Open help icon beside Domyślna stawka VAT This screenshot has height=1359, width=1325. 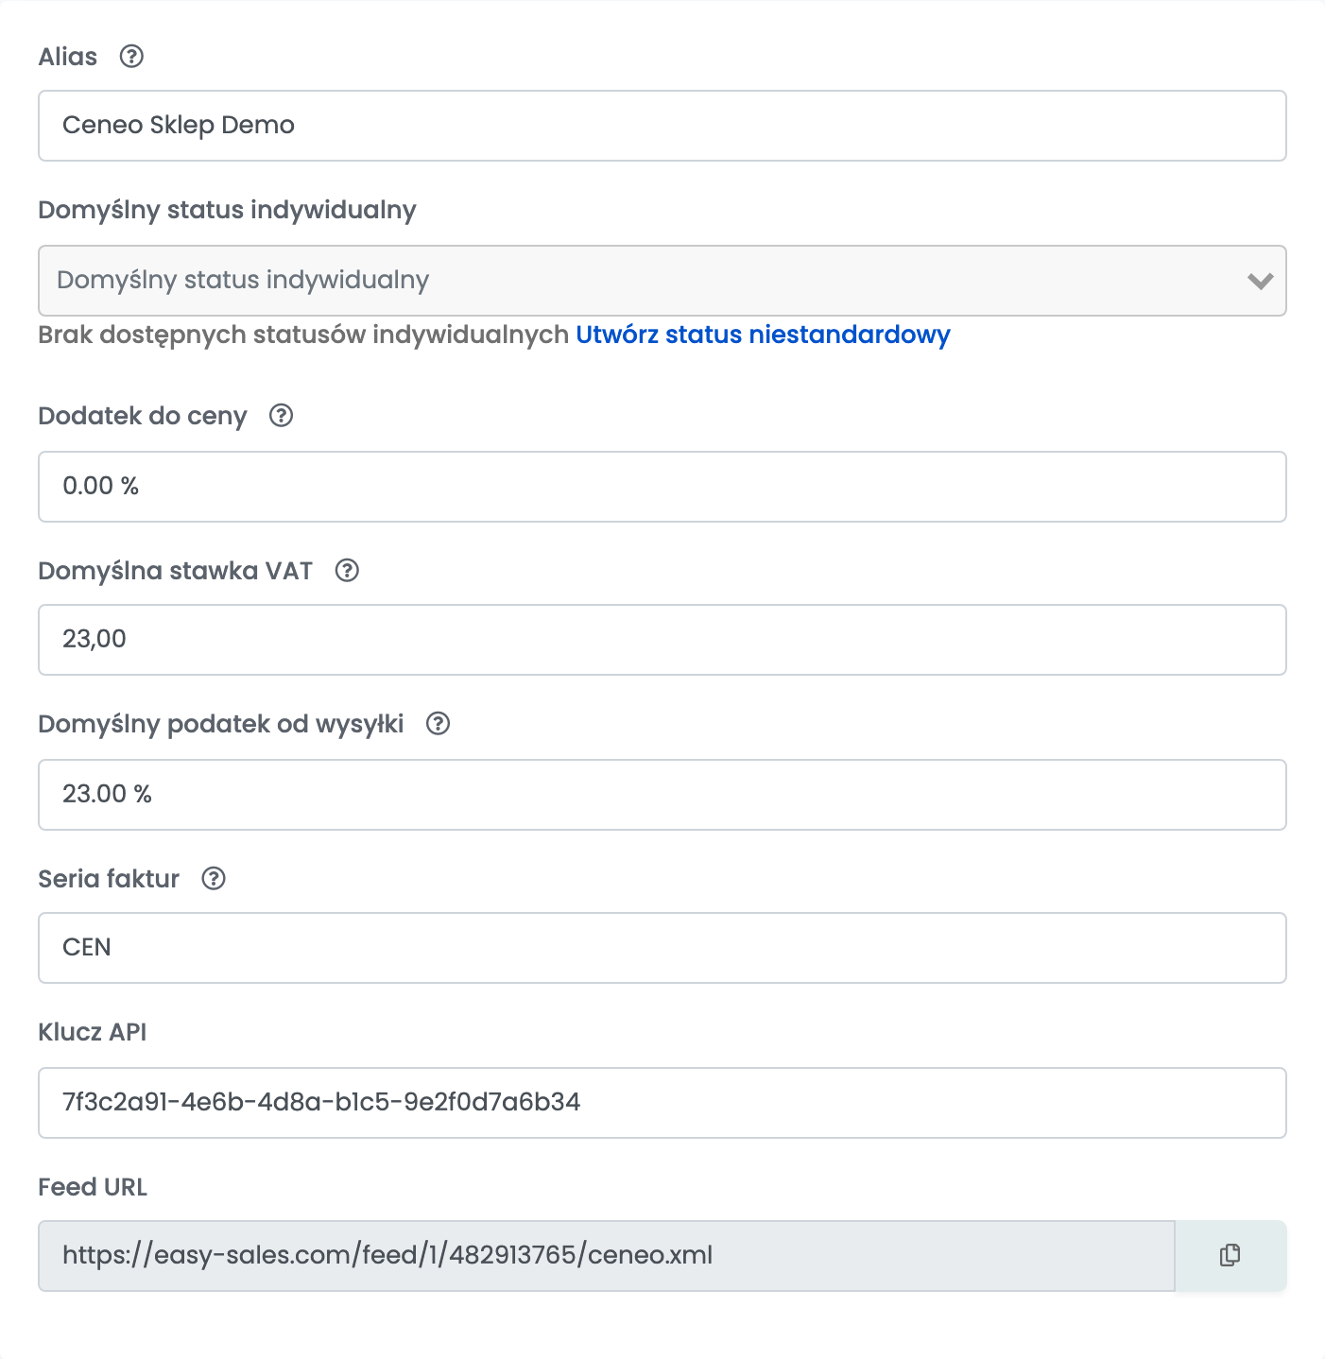point(347,571)
